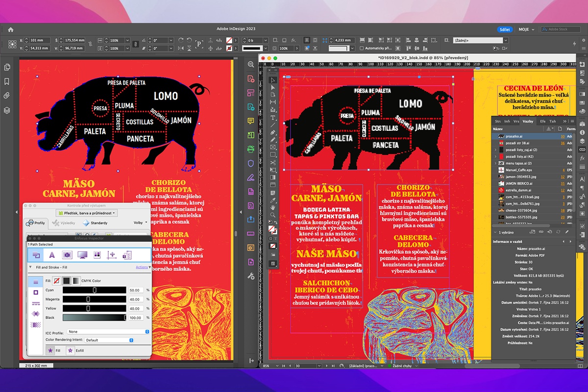Expand the menu tapas.ai link group
The image size is (588, 392).
(x=495, y=162)
